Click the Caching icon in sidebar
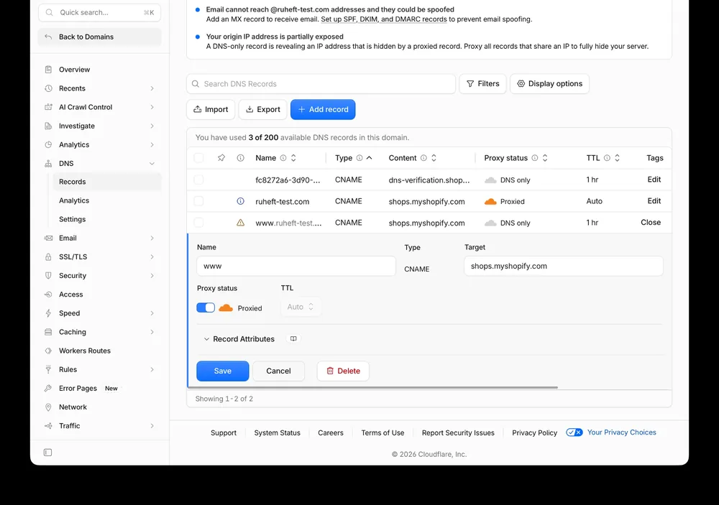 pos(48,332)
